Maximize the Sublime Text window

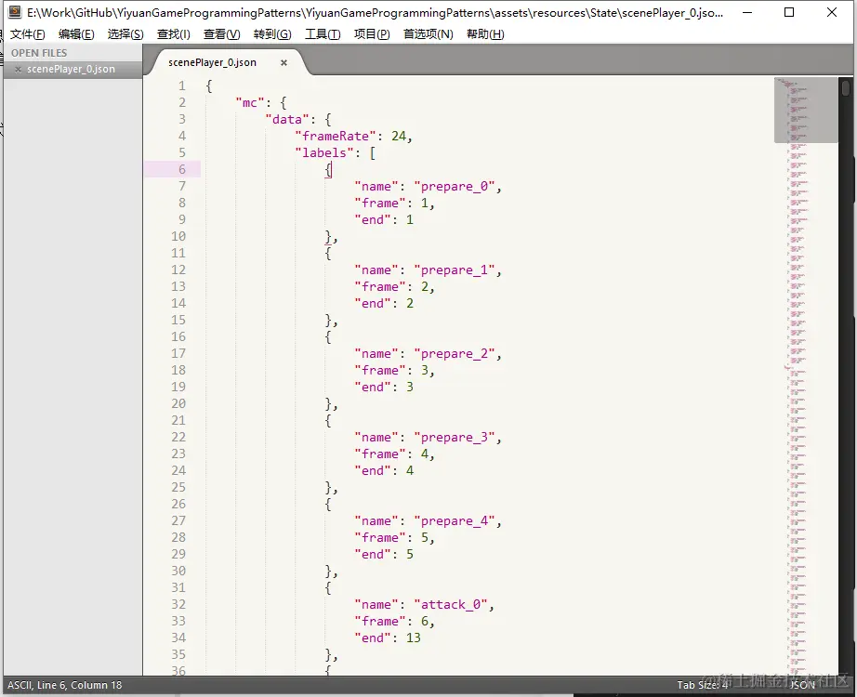[x=789, y=12]
